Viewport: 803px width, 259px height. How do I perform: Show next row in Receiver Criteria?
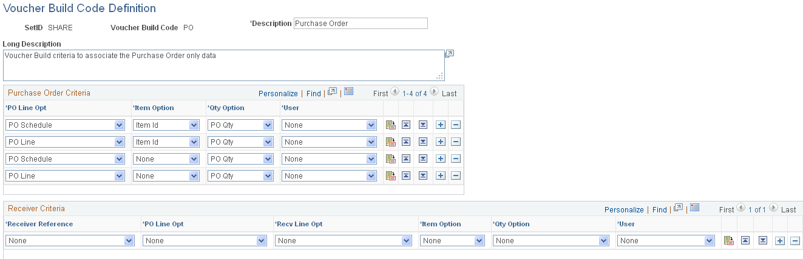coord(773,209)
